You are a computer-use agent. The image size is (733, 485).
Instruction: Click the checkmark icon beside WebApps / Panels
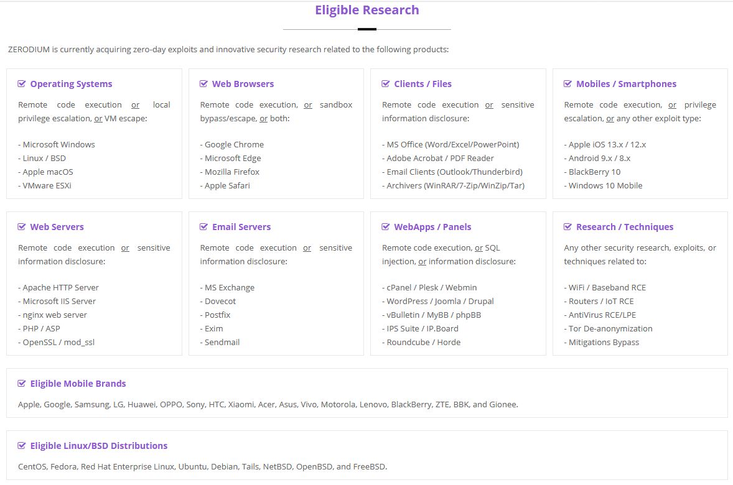386,227
